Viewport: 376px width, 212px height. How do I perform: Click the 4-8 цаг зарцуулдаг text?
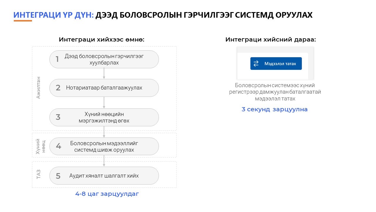[107, 194]
